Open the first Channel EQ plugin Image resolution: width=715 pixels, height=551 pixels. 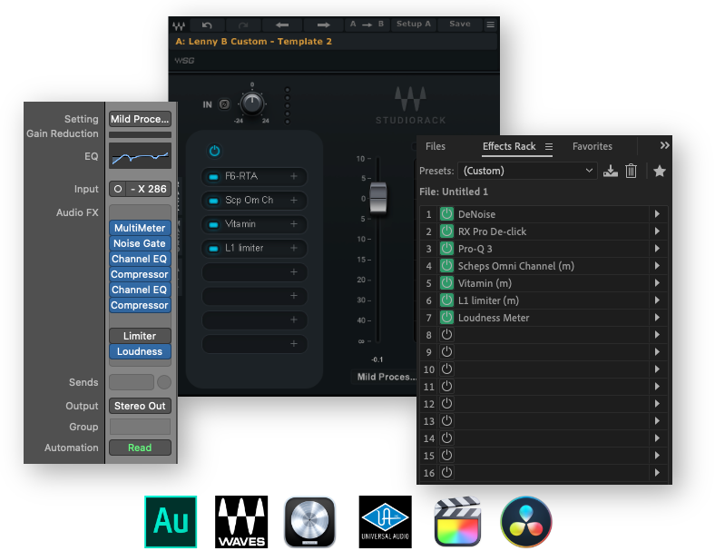pyautogui.click(x=140, y=259)
